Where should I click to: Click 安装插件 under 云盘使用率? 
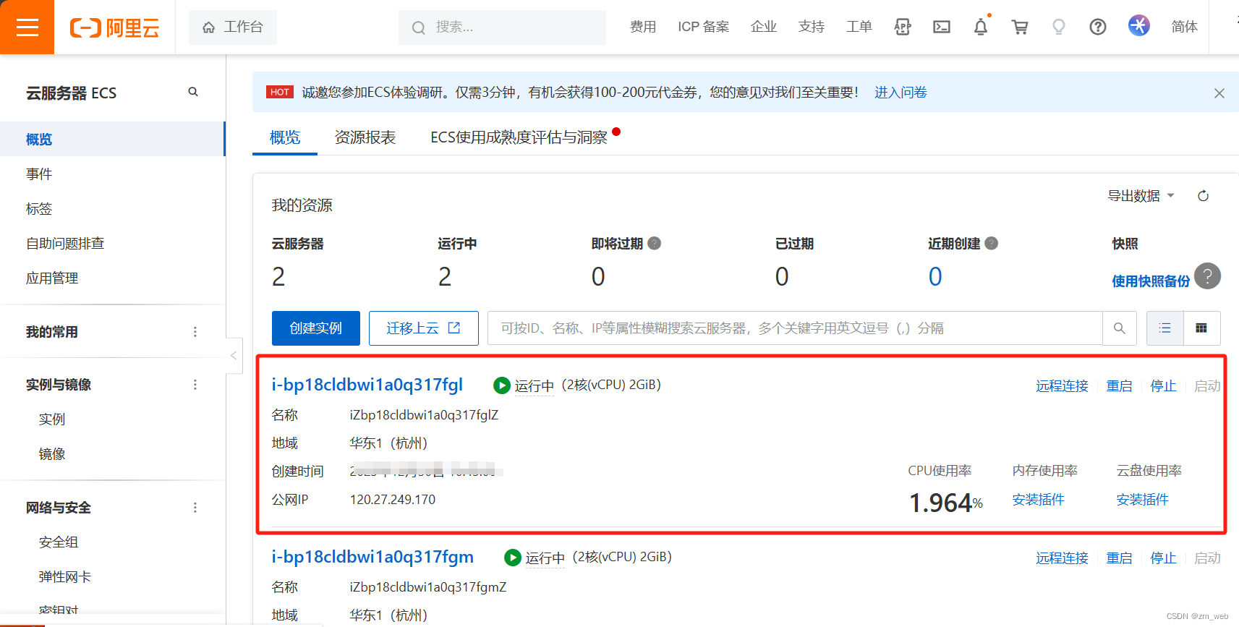[1142, 500]
